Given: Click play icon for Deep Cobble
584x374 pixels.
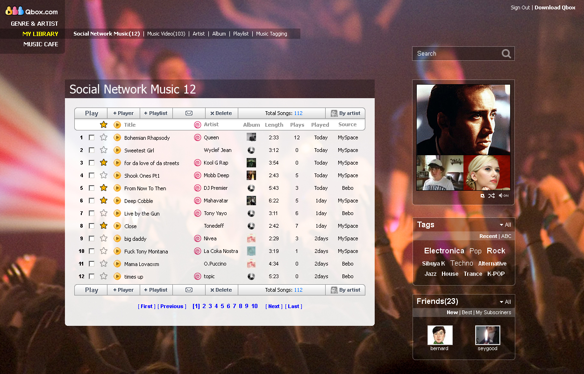Looking at the screenshot, I should click(117, 201).
